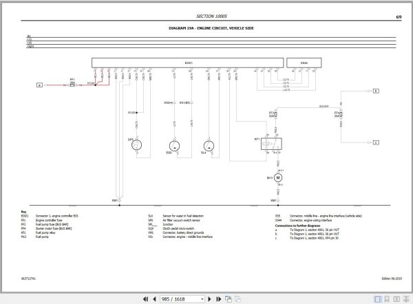The height and width of the screenshot is (304, 413).
Task: Click the FF3 20A fuse symbol
Action: point(276,114)
